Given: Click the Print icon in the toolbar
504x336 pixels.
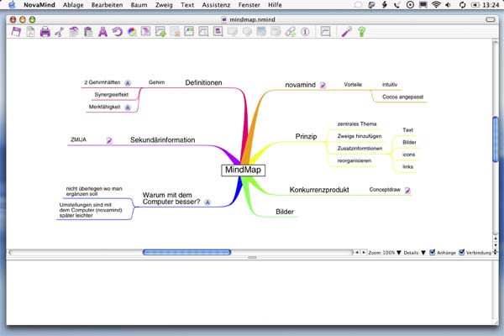Looking at the screenshot, I should [x=44, y=33].
